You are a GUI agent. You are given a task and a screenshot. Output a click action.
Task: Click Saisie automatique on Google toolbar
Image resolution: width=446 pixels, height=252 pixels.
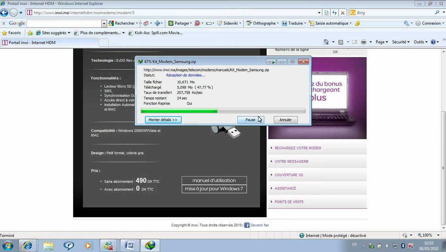point(330,23)
